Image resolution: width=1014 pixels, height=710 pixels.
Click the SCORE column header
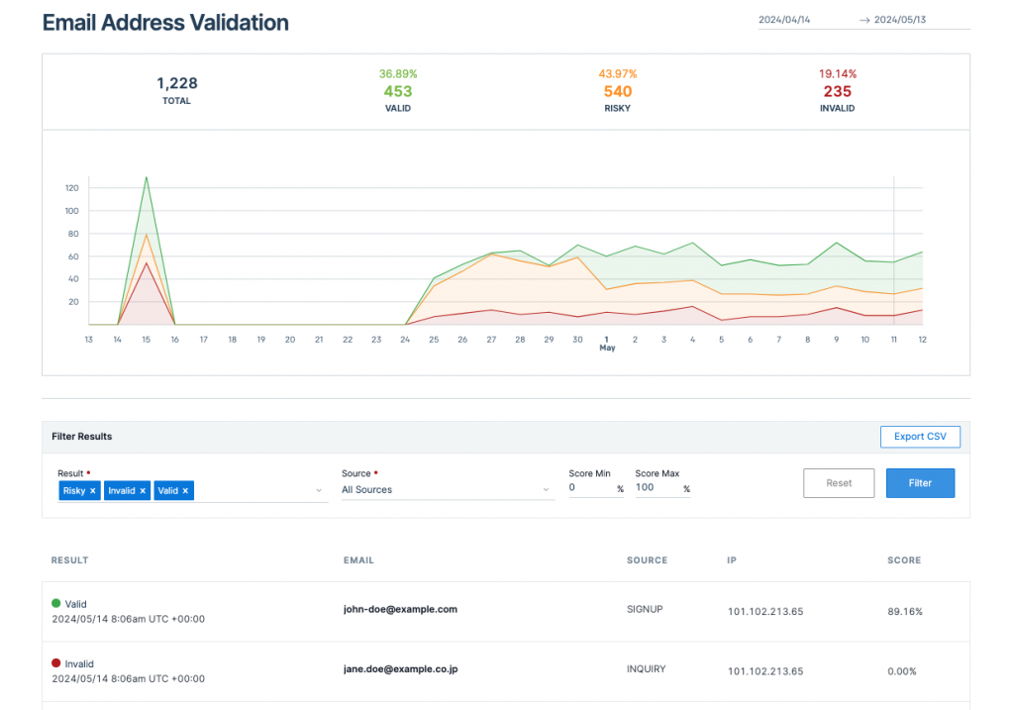tap(903, 559)
